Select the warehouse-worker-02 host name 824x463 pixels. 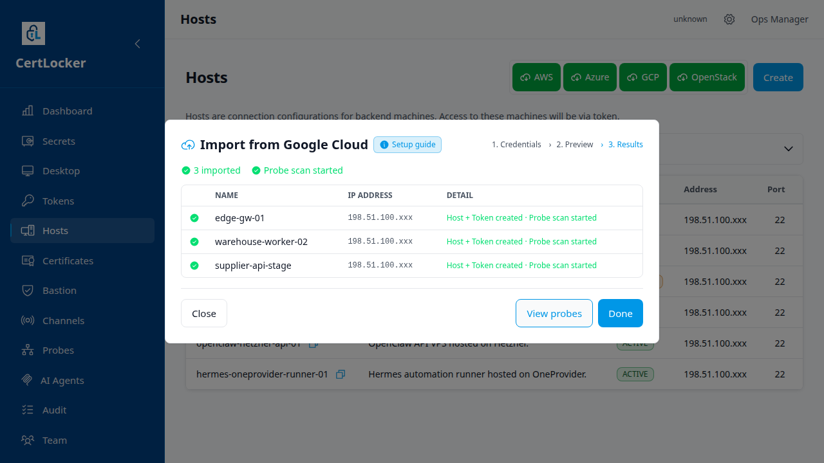261,242
